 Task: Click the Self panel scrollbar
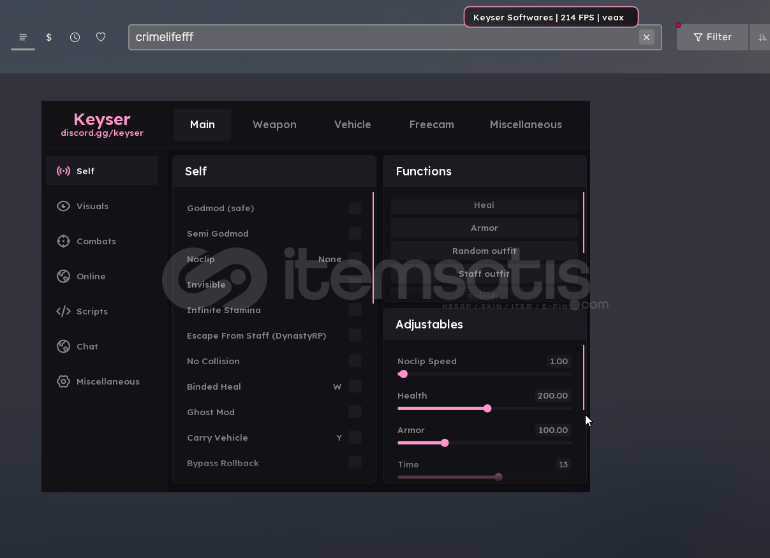tap(373, 247)
